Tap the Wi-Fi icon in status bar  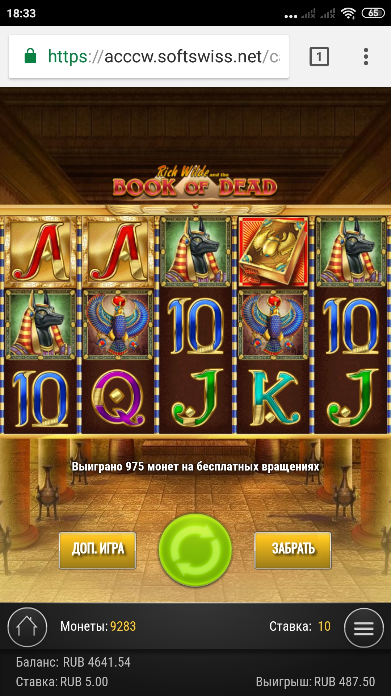[x=348, y=13]
